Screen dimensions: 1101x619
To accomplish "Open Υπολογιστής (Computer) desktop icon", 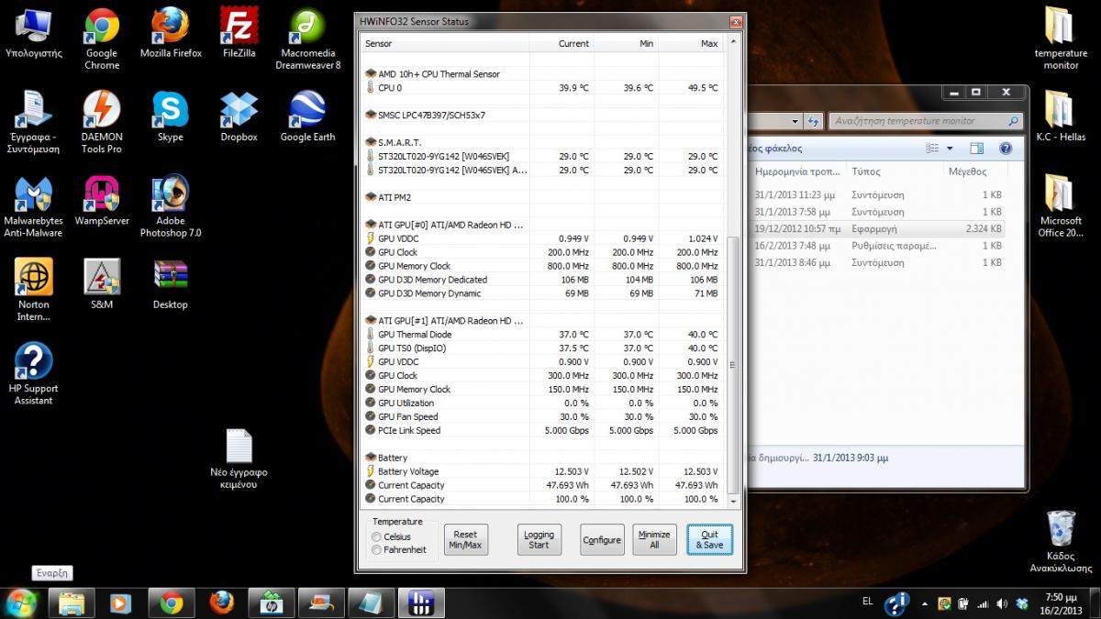I will [x=33, y=34].
